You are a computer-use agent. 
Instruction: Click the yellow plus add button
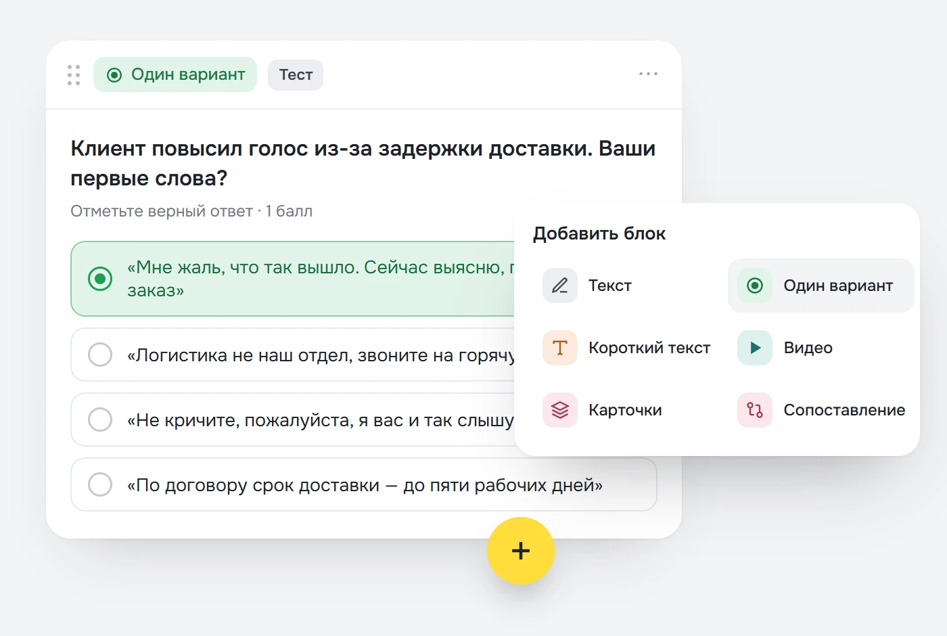coord(521,551)
